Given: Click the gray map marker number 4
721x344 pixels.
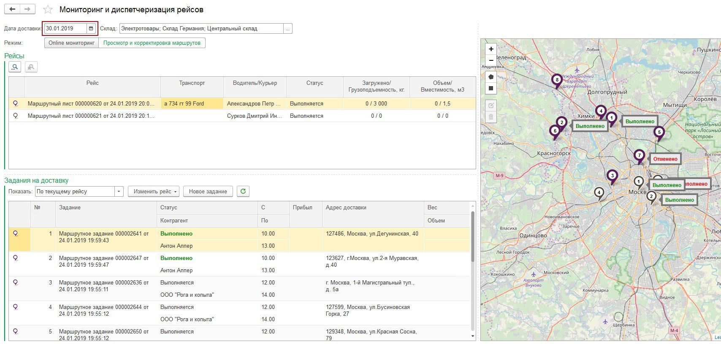Looking at the screenshot, I should (x=599, y=194).
